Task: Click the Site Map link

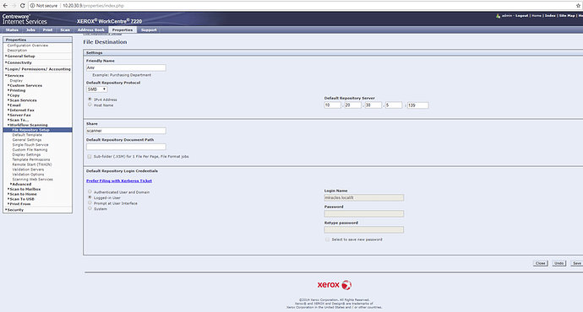Action: [567, 15]
